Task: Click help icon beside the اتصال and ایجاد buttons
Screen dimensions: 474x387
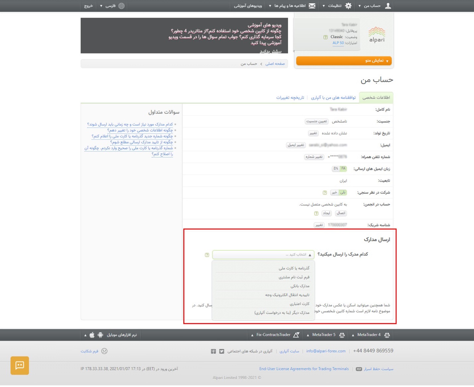Action: [x=316, y=213]
